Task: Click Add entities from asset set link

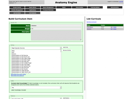Action: (x=17, y=76)
